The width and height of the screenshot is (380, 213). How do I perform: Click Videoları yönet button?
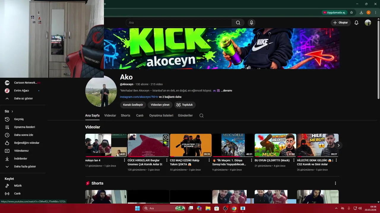tap(160, 105)
